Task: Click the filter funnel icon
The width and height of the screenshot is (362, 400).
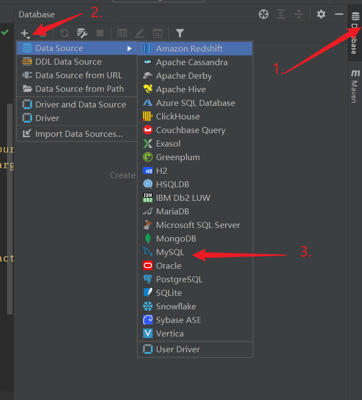Action: click(x=179, y=33)
